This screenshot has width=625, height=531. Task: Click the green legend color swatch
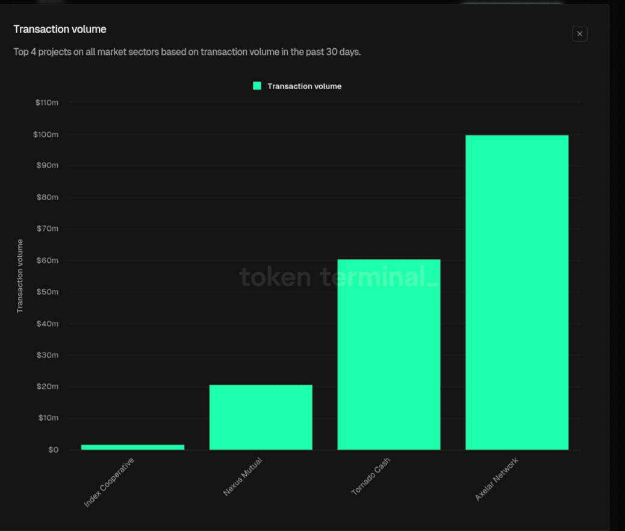coord(257,86)
